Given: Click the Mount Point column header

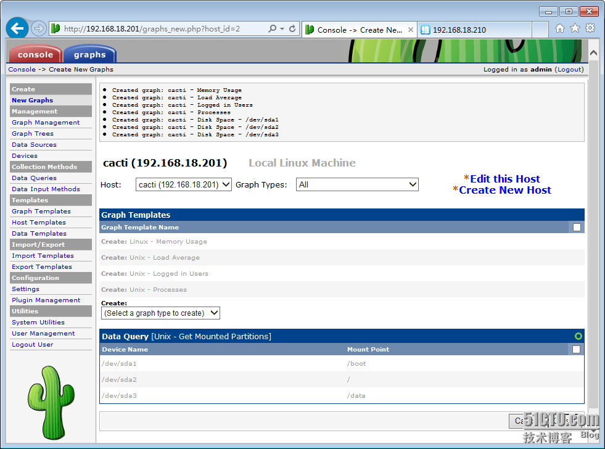Looking at the screenshot, I should 368,350.
